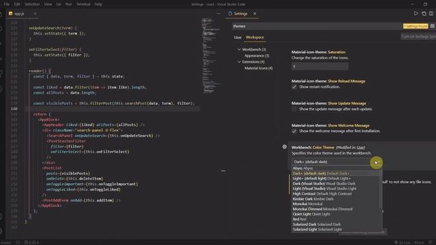Select Material Icons (4) in settings tree
The height and width of the screenshot is (245, 436).
(x=258, y=68)
